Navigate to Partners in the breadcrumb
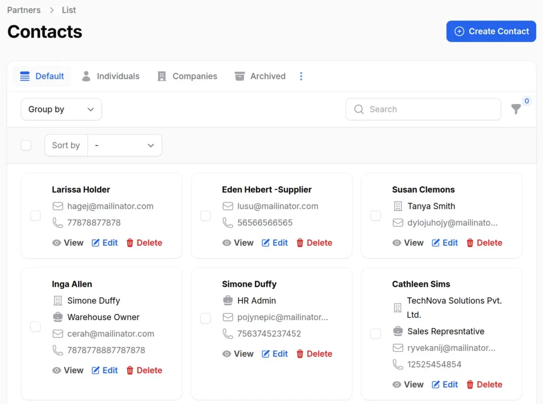The image size is (543, 404). pos(24,10)
